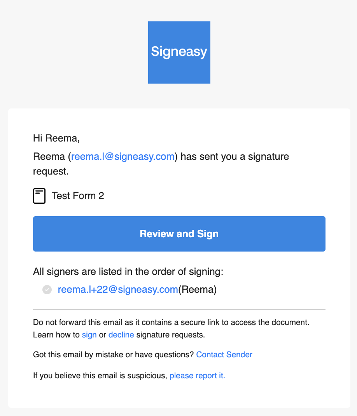
Task: Click the 'Hi Reema,' greeting text
Action: pos(56,138)
